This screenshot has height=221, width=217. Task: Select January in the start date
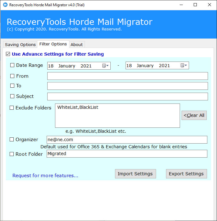coord(67,66)
